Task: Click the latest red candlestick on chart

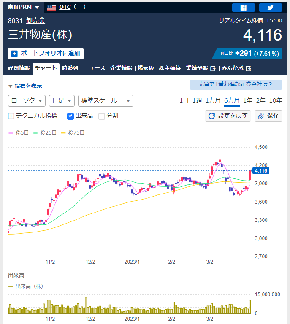Action: (250, 175)
